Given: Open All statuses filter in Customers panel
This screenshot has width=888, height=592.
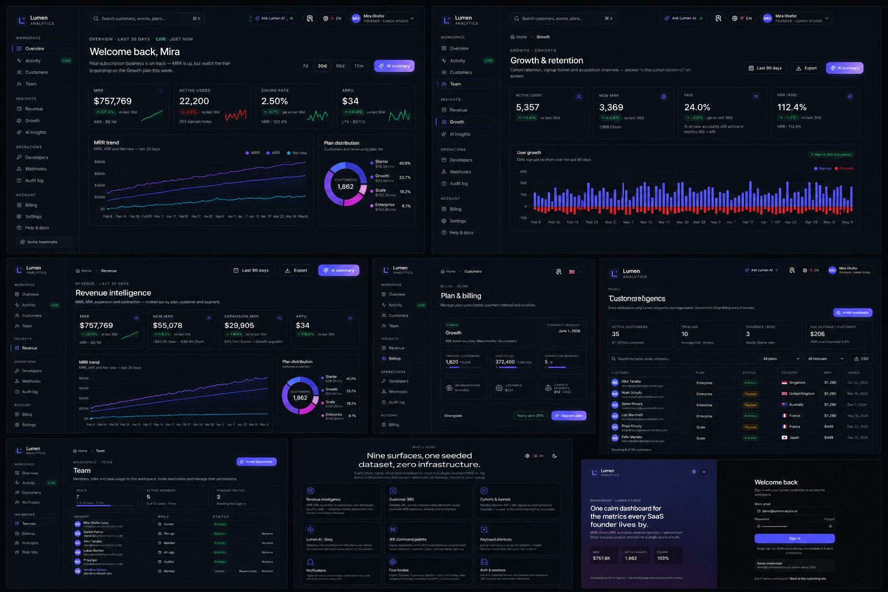Looking at the screenshot, I should (x=825, y=358).
